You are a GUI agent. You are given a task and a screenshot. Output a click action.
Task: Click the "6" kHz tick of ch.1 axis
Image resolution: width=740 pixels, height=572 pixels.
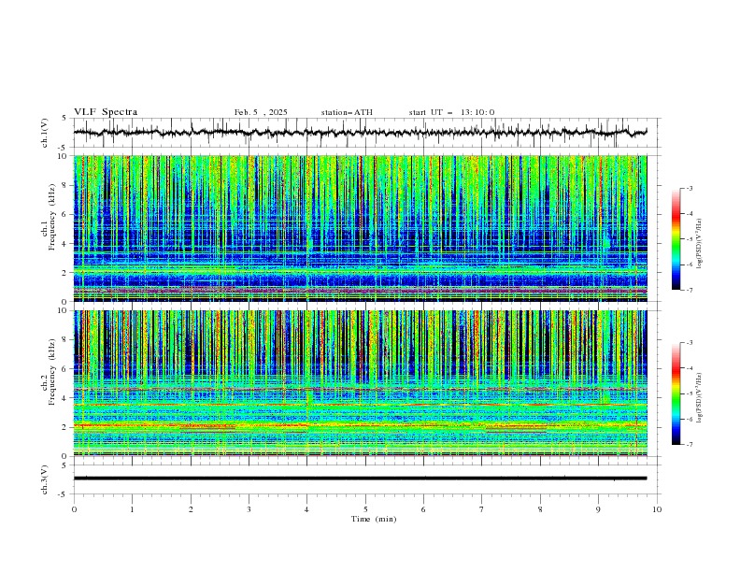tap(66, 214)
